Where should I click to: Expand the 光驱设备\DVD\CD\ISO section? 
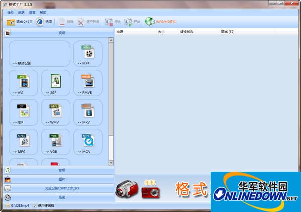tap(61, 188)
